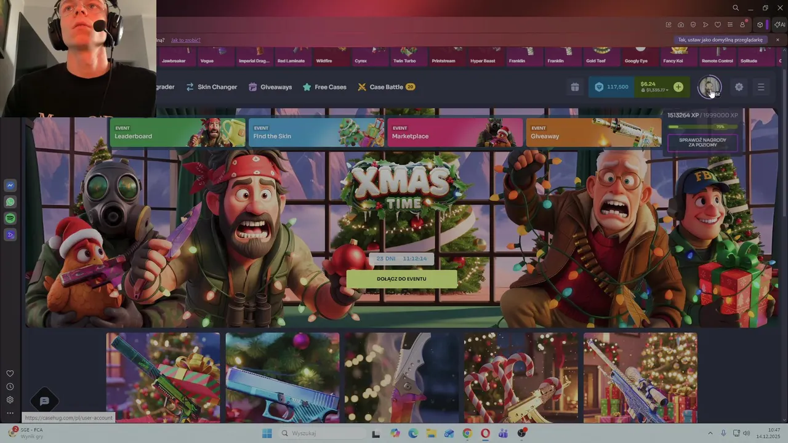The width and height of the screenshot is (788, 443).
Task: Show hidden system tray icons chevron
Action: (x=711, y=433)
